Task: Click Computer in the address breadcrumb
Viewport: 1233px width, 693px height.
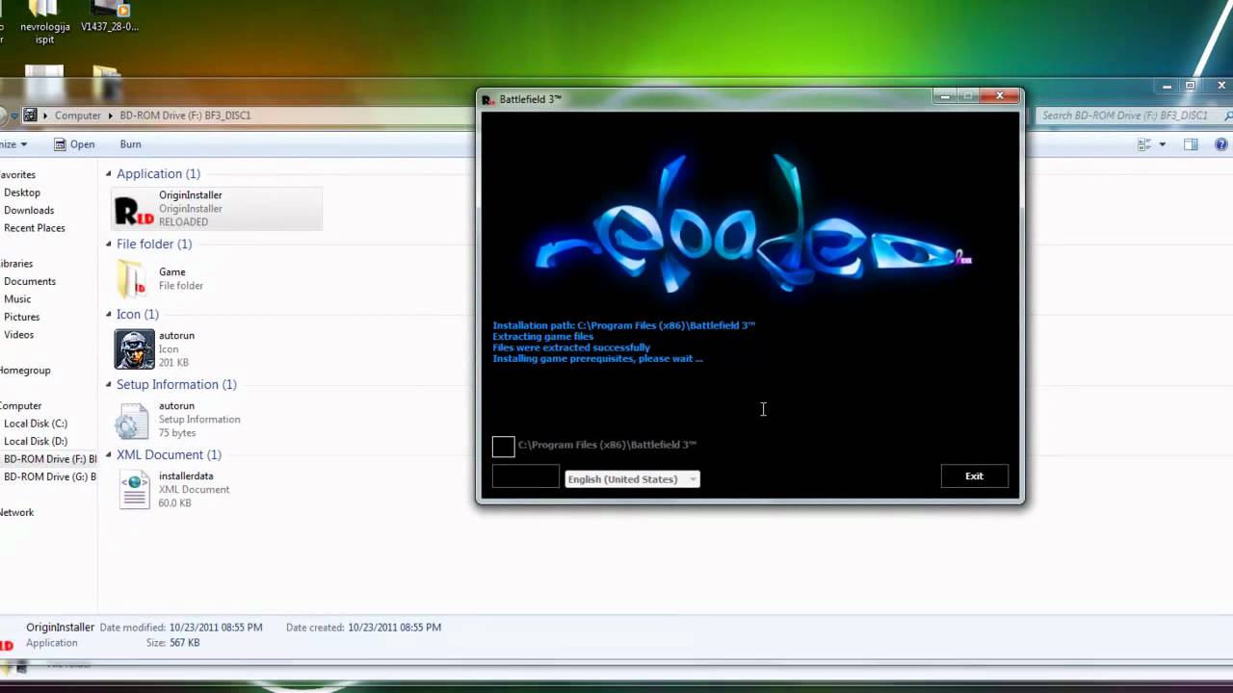Action: tap(77, 115)
